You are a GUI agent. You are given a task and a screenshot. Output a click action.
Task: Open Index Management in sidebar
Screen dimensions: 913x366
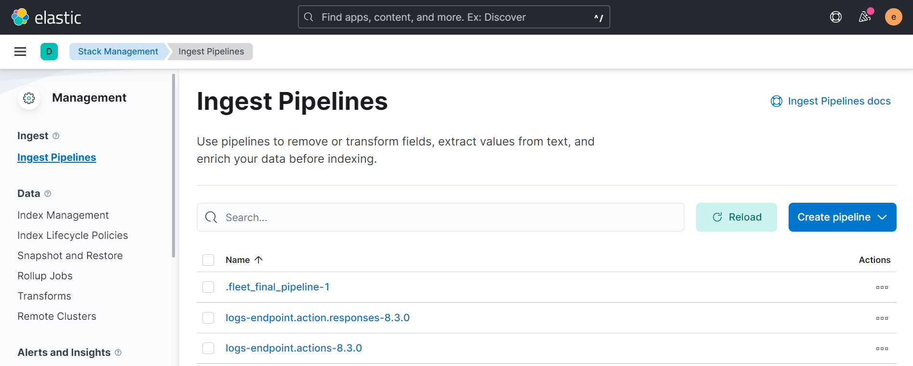[x=63, y=215]
